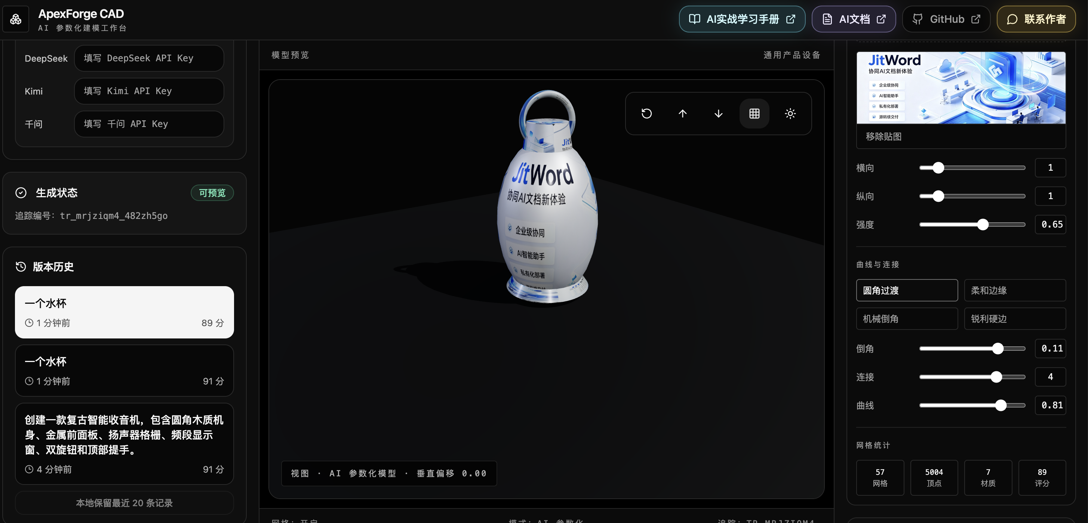Viewport: 1088px width, 523px height.
Task: Open the GitHub repository link
Action: [946, 19]
